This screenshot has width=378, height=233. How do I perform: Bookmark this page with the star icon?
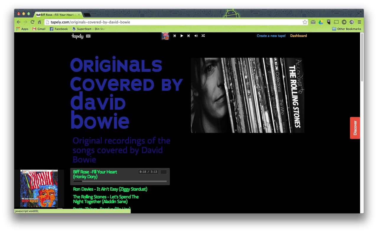click(x=305, y=22)
